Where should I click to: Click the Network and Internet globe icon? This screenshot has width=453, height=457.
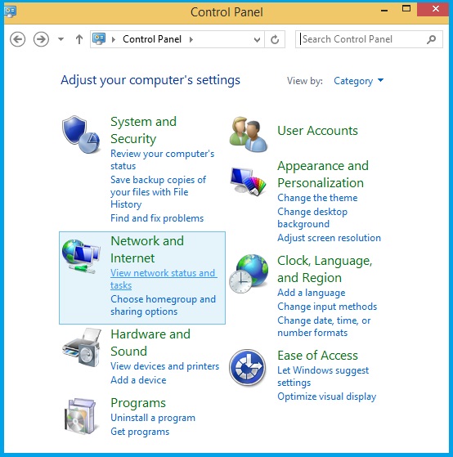(81, 256)
